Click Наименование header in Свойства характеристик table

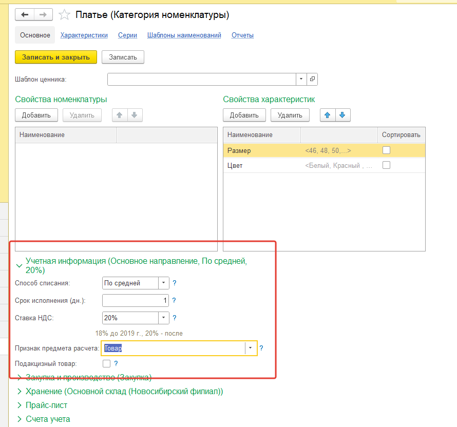[x=262, y=135]
